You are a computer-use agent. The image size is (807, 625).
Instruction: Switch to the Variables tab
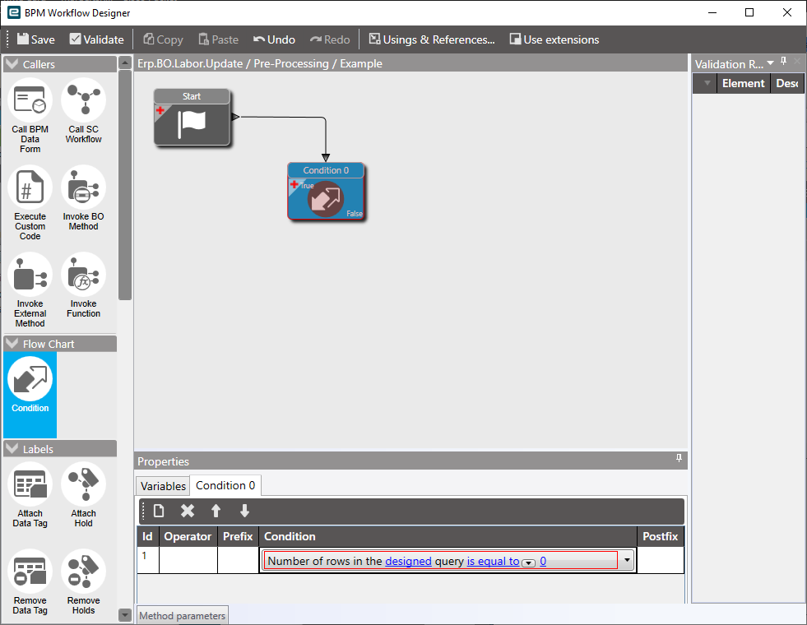163,486
